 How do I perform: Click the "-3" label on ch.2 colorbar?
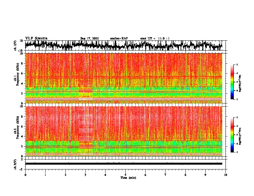pyautogui.click(x=236, y=118)
